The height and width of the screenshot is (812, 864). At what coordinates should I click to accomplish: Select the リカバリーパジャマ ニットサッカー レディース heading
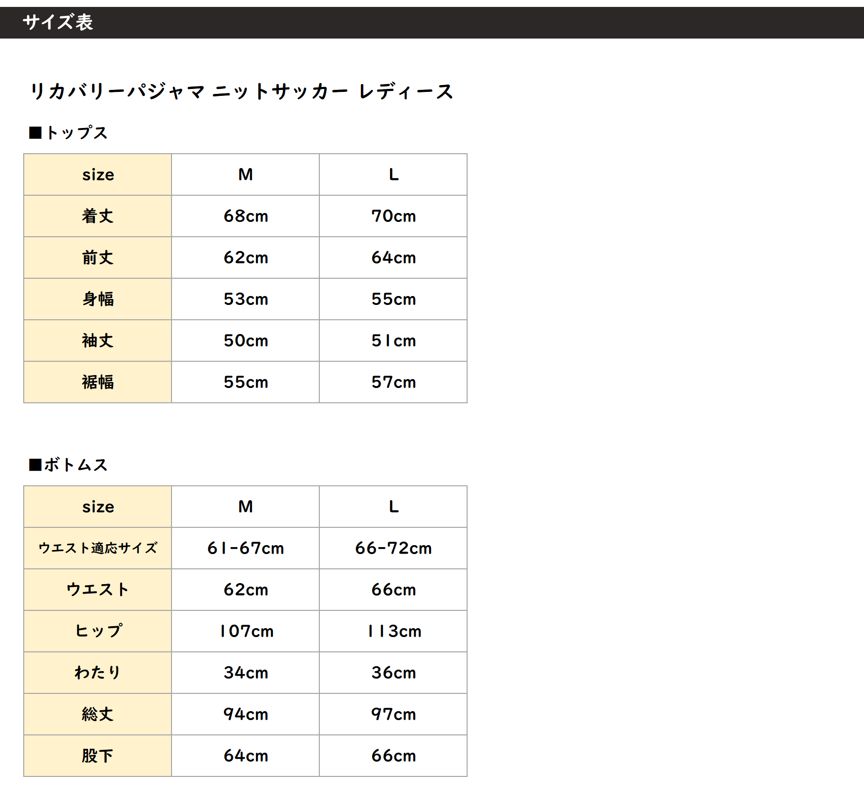click(241, 91)
